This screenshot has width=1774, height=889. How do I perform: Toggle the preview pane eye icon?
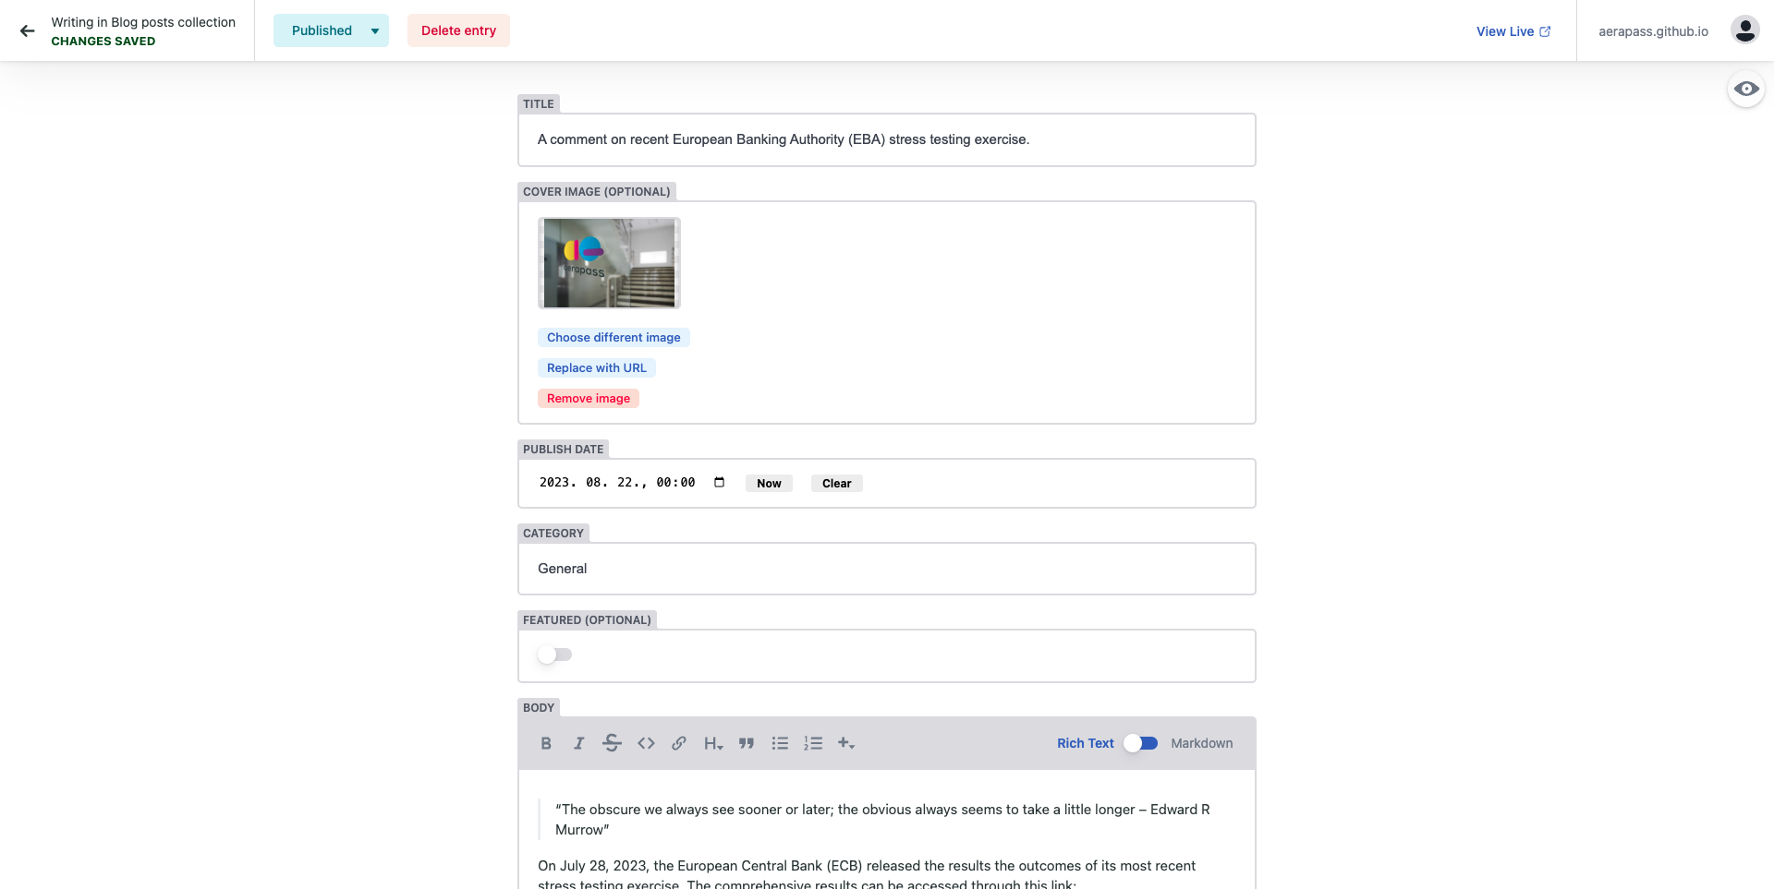pyautogui.click(x=1745, y=89)
